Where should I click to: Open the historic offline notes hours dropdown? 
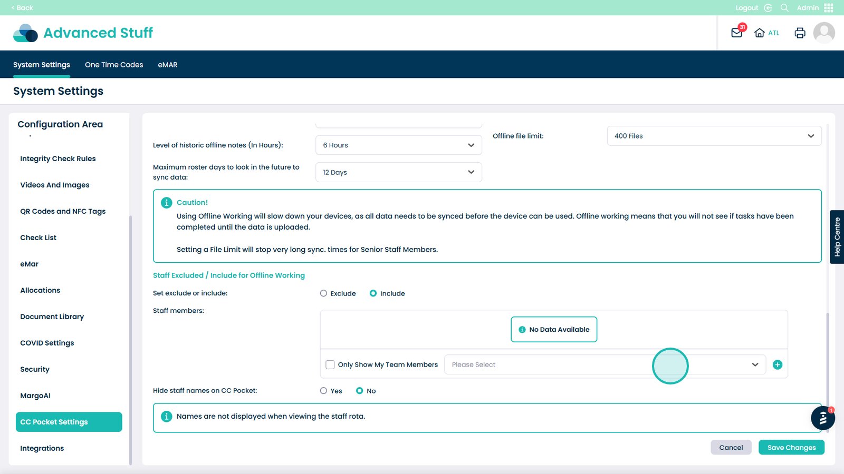(398, 145)
